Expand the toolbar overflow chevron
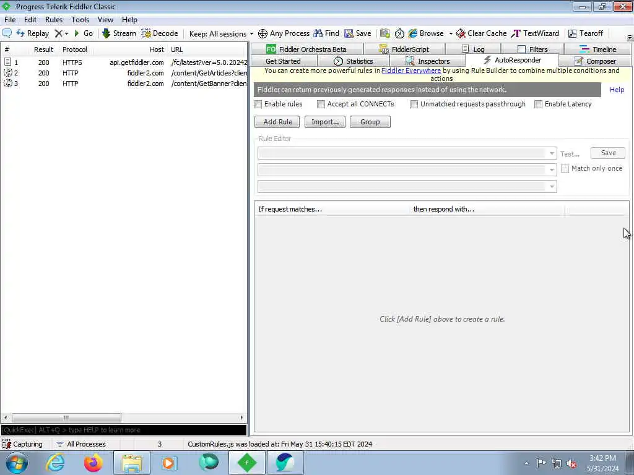 (x=630, y=38)
